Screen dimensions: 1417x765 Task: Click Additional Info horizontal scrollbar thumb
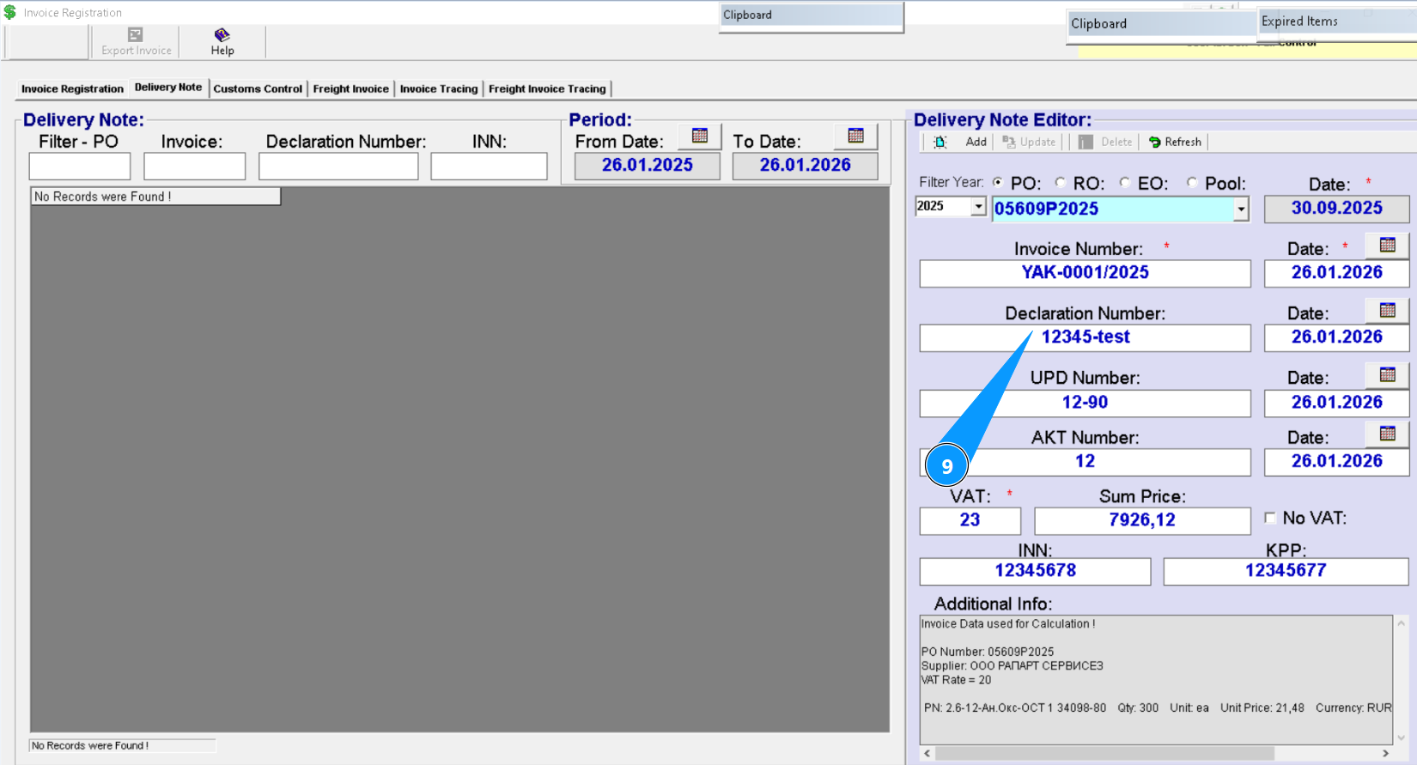1104,753
